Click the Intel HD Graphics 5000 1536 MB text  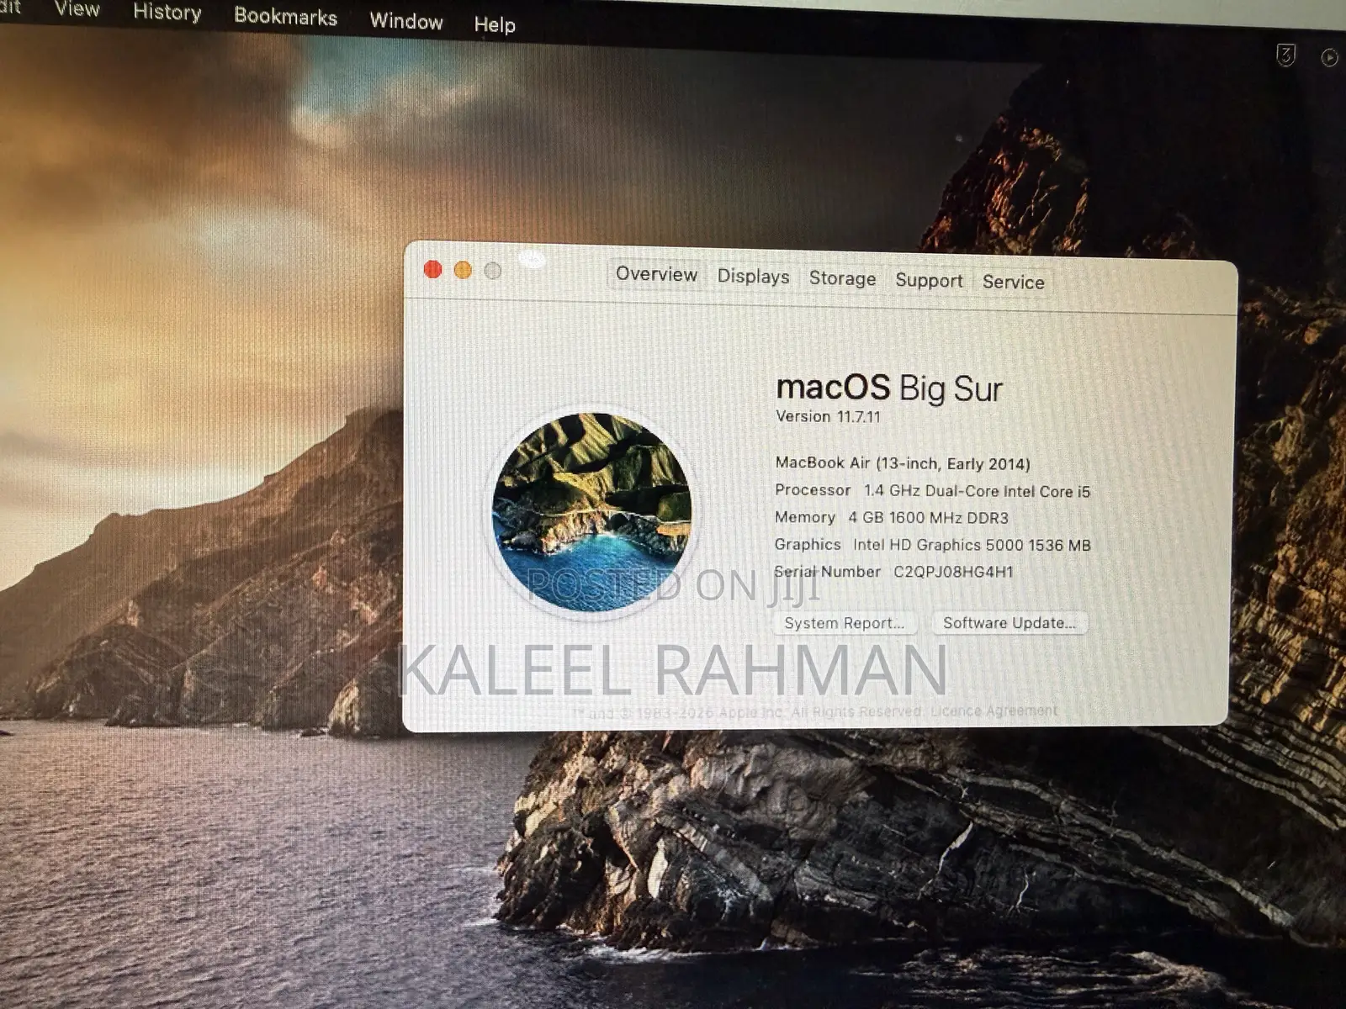pyautogui.click(x=972, y=545)
